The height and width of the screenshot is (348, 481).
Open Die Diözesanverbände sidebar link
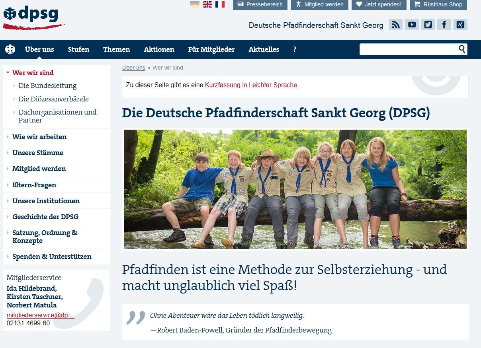point(53,99)
